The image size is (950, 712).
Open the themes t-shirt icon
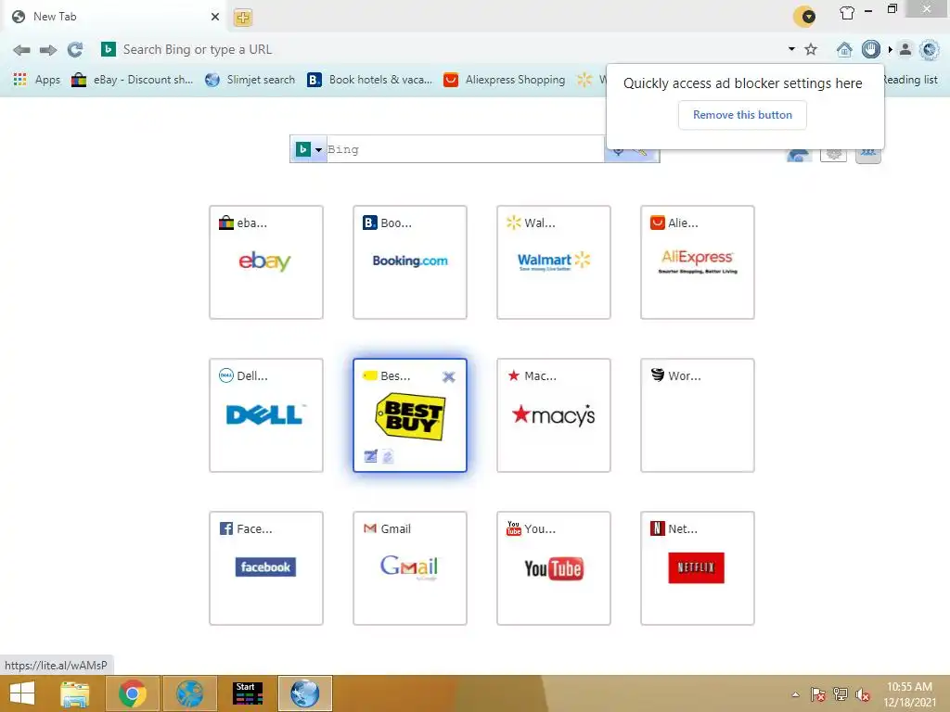[x=847, y=13]
